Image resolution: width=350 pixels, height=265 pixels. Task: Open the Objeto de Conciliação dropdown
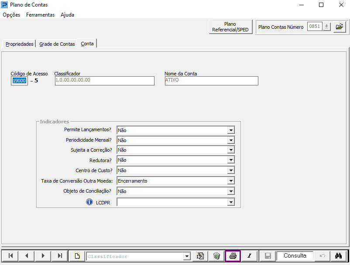[231, 191]
